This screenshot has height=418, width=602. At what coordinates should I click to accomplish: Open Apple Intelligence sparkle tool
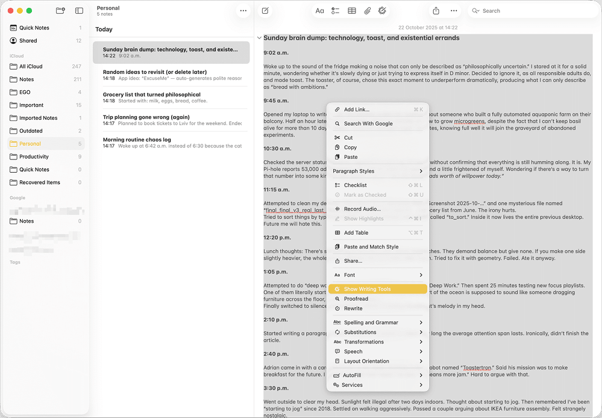pos(383,10)
